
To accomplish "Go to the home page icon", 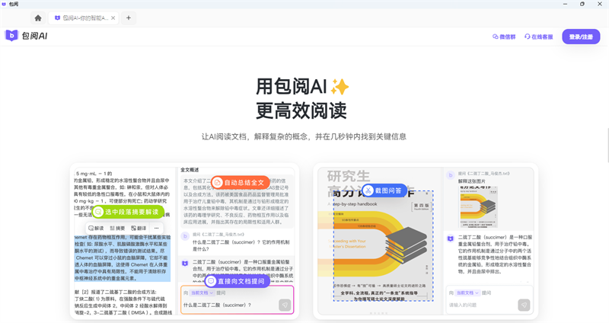I will [x=38, y=18].
